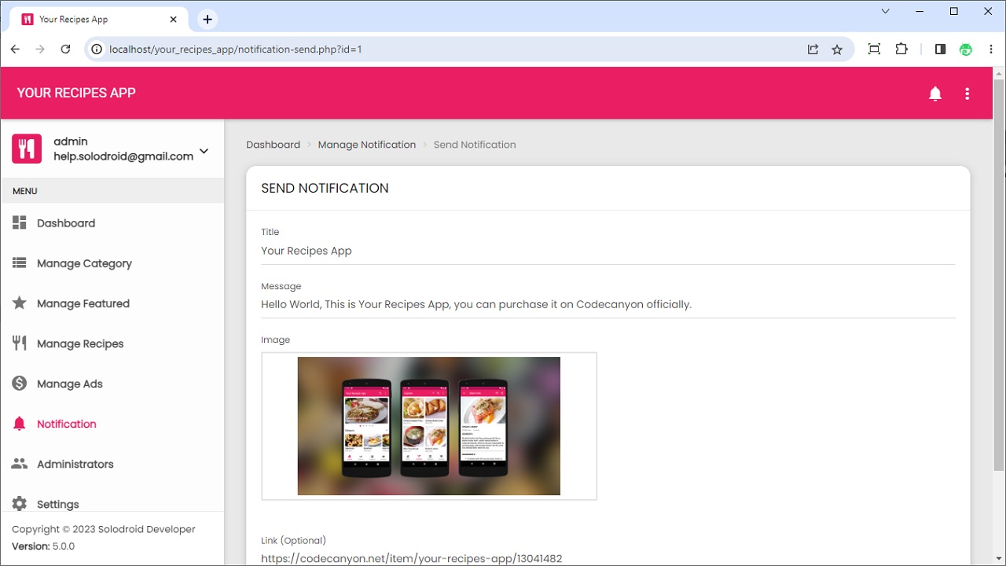
Task: Go back to the previous browser page
Action: (x=15, y=49)
